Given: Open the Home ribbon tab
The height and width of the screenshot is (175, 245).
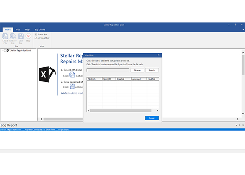Looking at the screenshot, I should coord(8,30).
